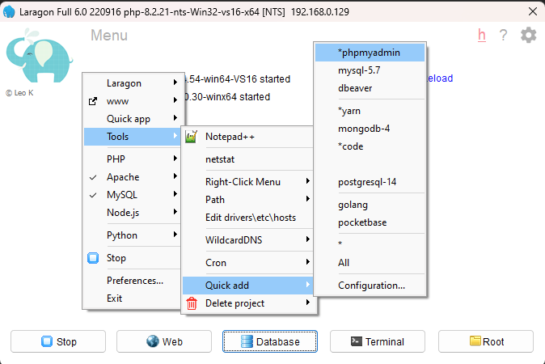This screenshot has height=364, width=545.
Task: Select Exit in the menu
Action: [x=114, y=298]
